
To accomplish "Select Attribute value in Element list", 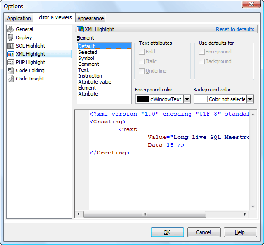I will pyautogui.click(x=95, y=82).
